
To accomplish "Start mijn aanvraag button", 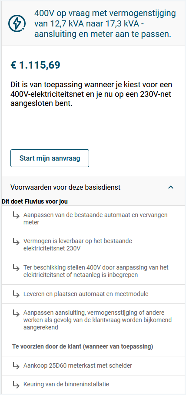I will [x=50, y=158].
